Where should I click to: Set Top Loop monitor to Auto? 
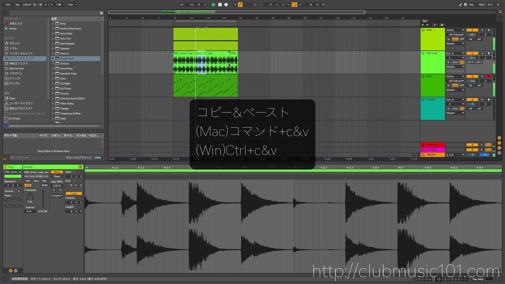point(455,62)
